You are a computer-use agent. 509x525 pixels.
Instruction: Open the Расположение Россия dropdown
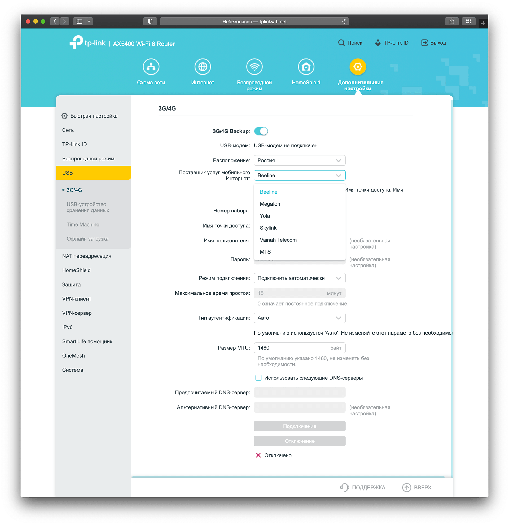pos(300,160)
